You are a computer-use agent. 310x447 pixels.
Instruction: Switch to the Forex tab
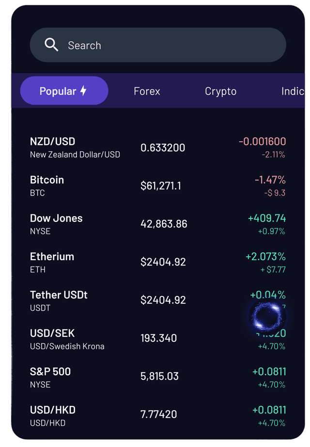pos(147,91)
